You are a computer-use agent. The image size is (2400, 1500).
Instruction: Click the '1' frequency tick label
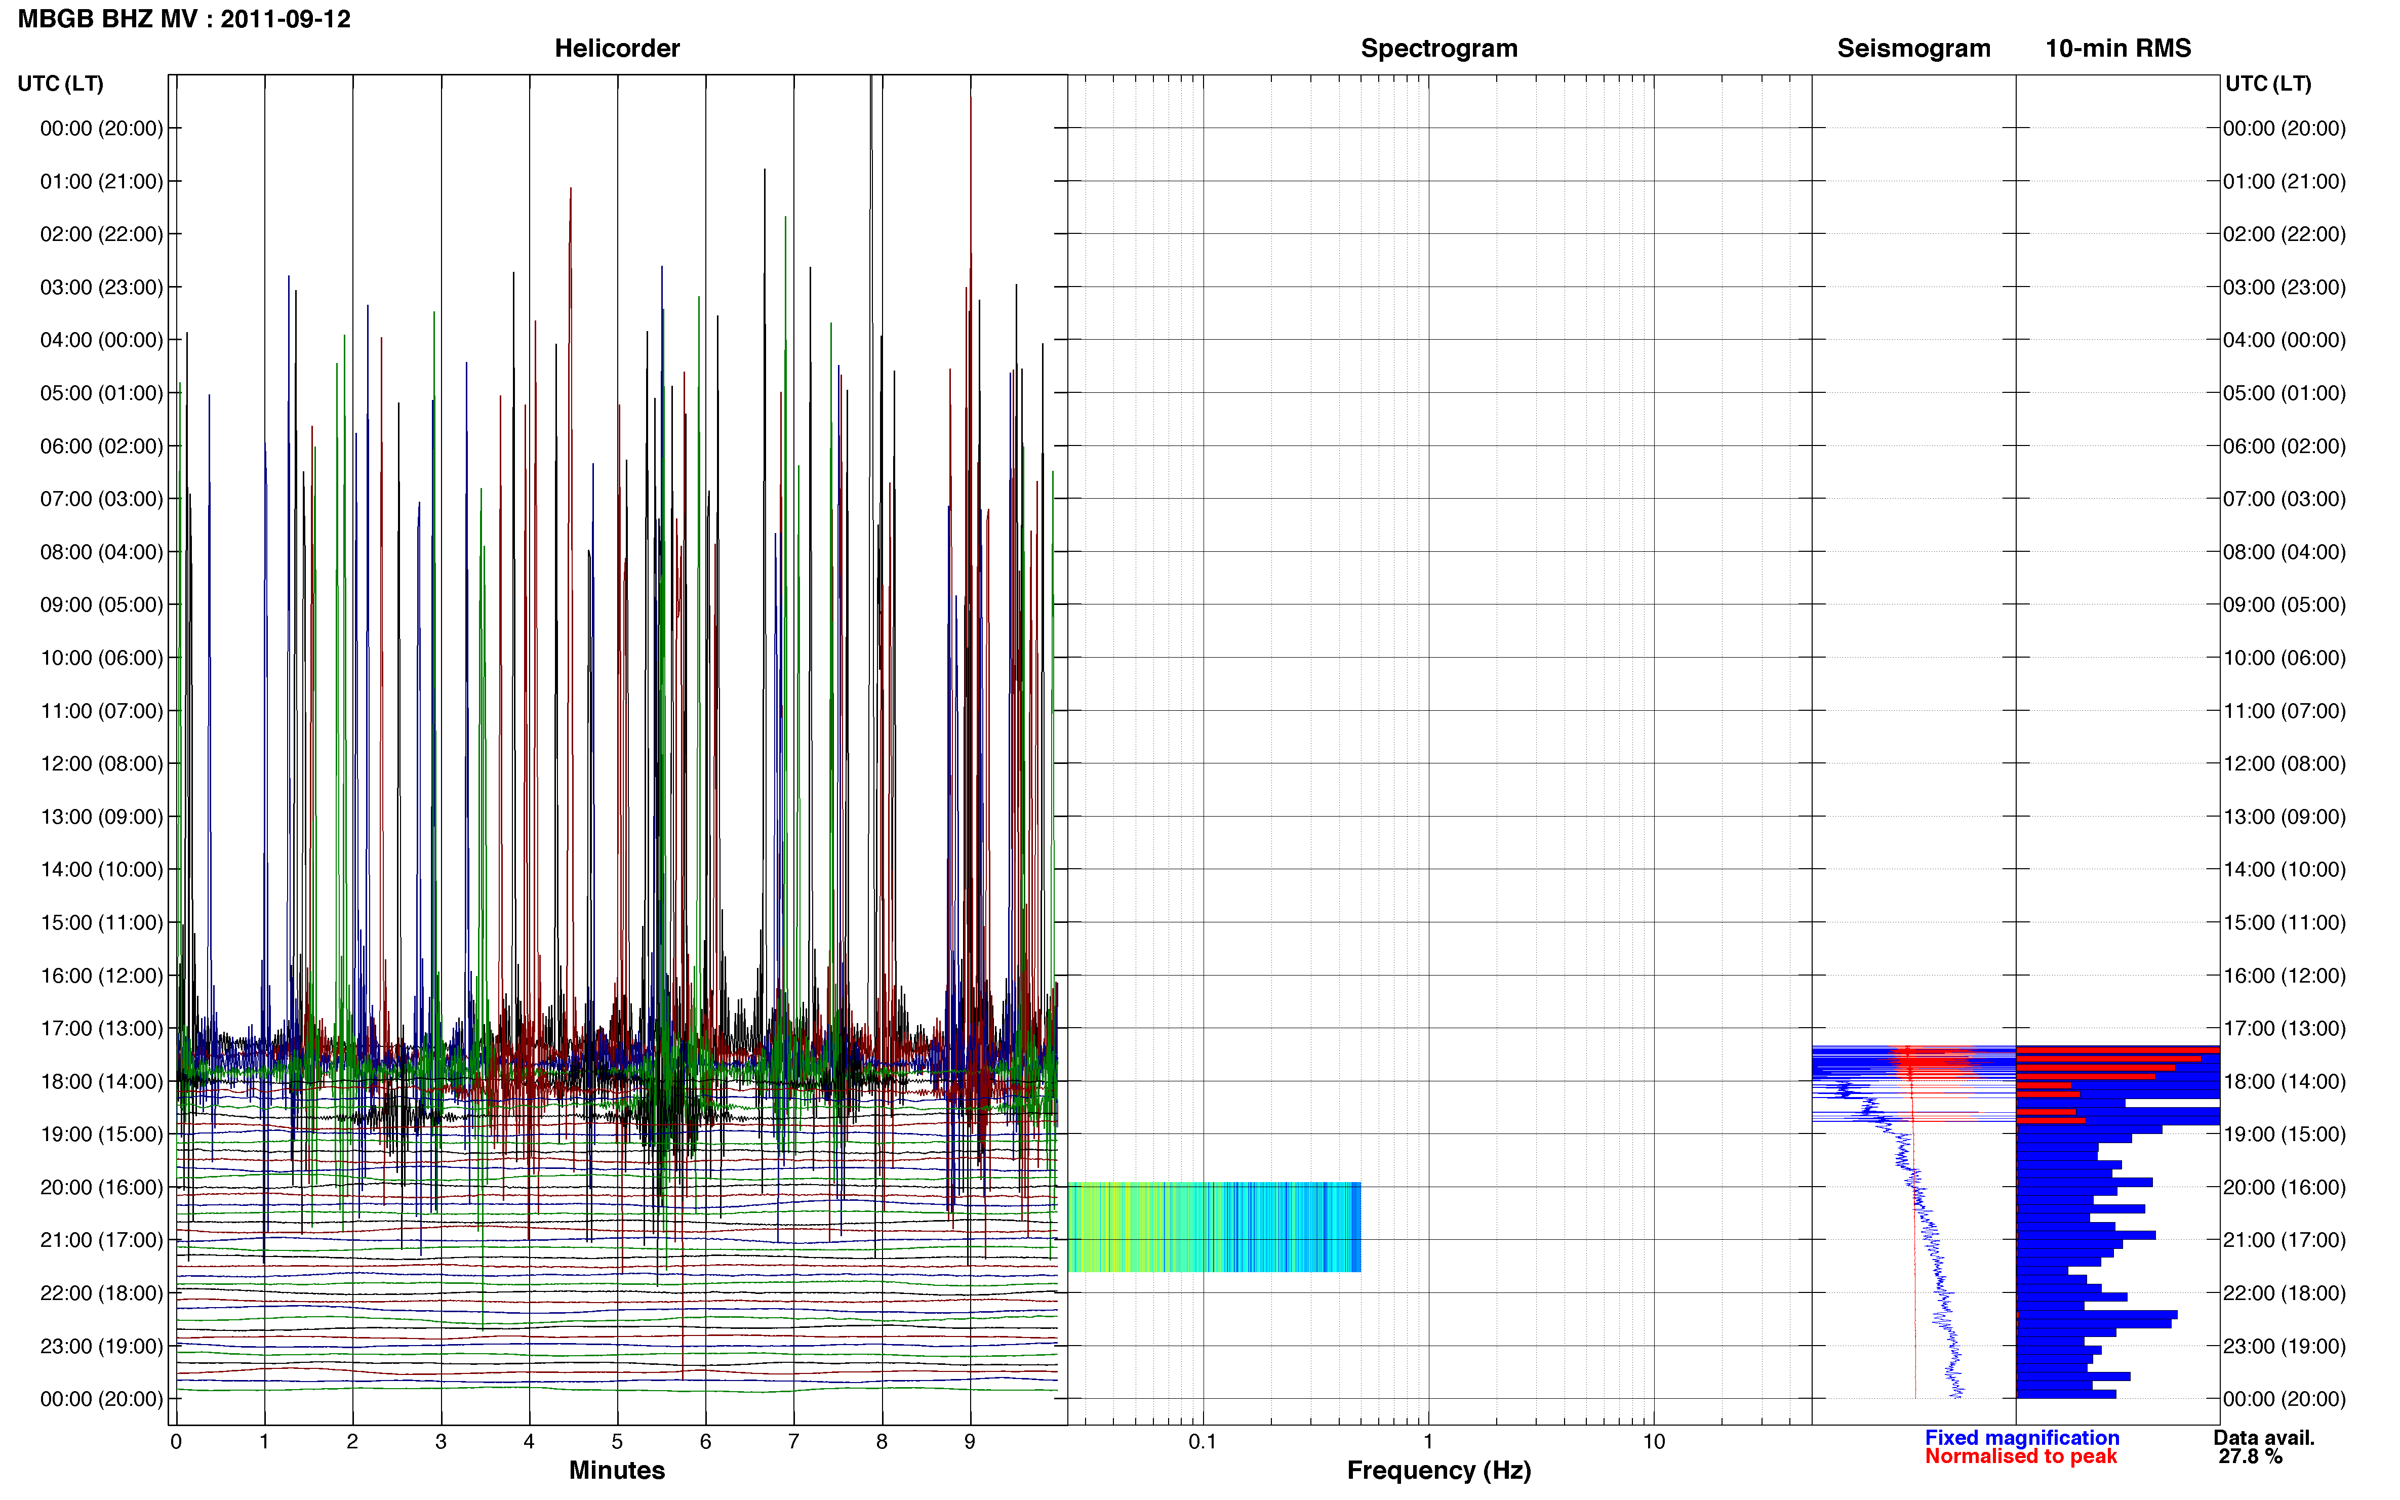click(1428, 1441)
